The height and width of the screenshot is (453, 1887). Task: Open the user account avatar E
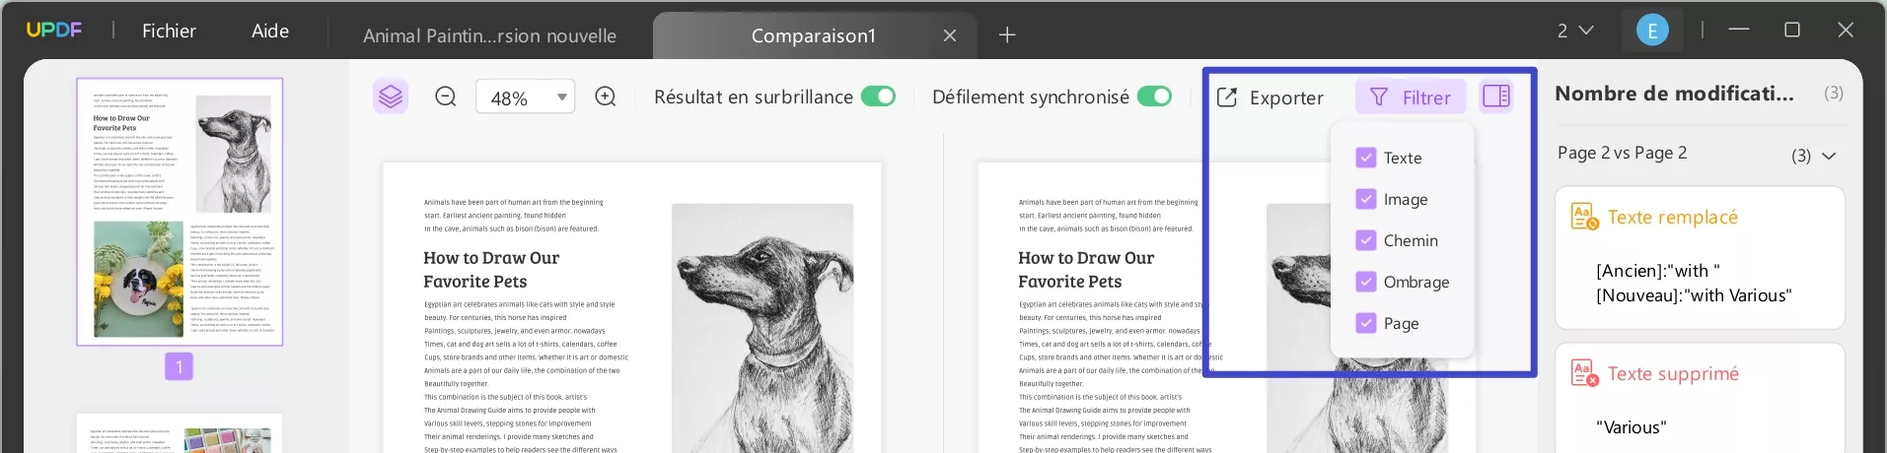point(1652,31)
